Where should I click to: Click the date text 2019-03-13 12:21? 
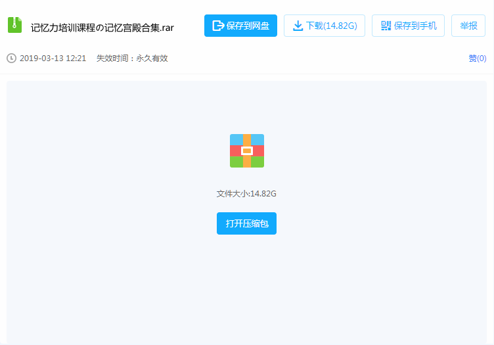53,58
